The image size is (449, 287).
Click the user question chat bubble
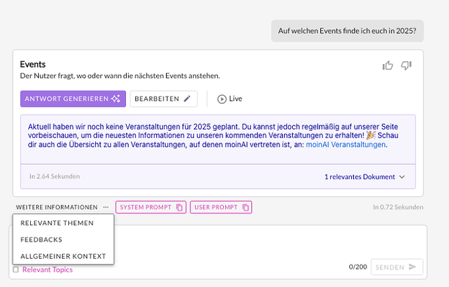point(346,31)
